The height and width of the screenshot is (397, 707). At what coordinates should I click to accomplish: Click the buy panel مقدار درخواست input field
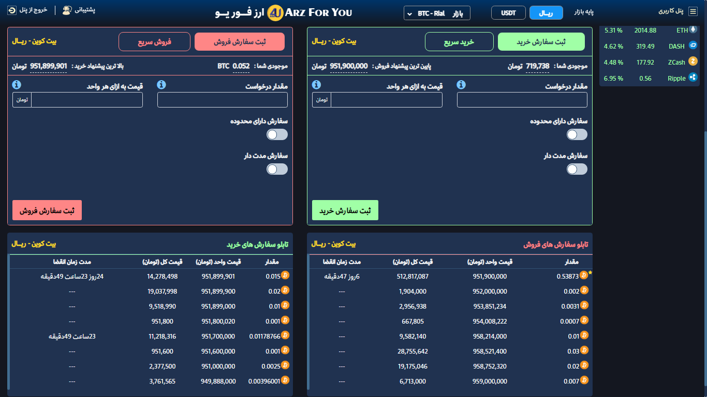coord(522,100)
